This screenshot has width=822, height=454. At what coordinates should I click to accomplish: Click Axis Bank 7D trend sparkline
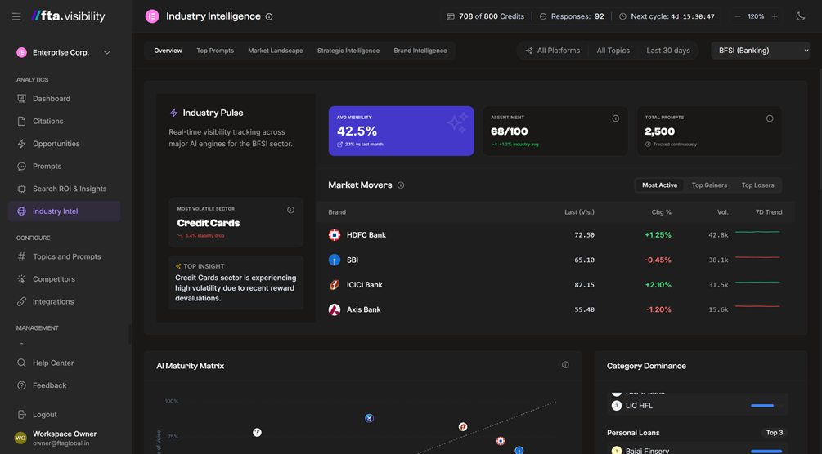[x=757, y=306]
